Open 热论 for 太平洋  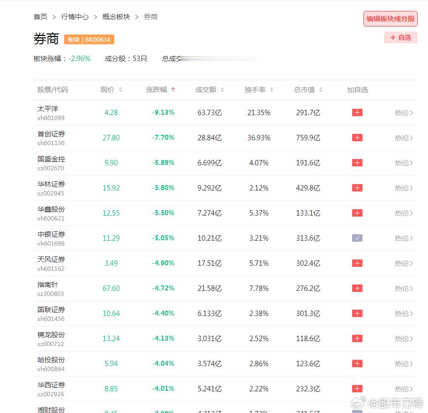tap(404, 113)
